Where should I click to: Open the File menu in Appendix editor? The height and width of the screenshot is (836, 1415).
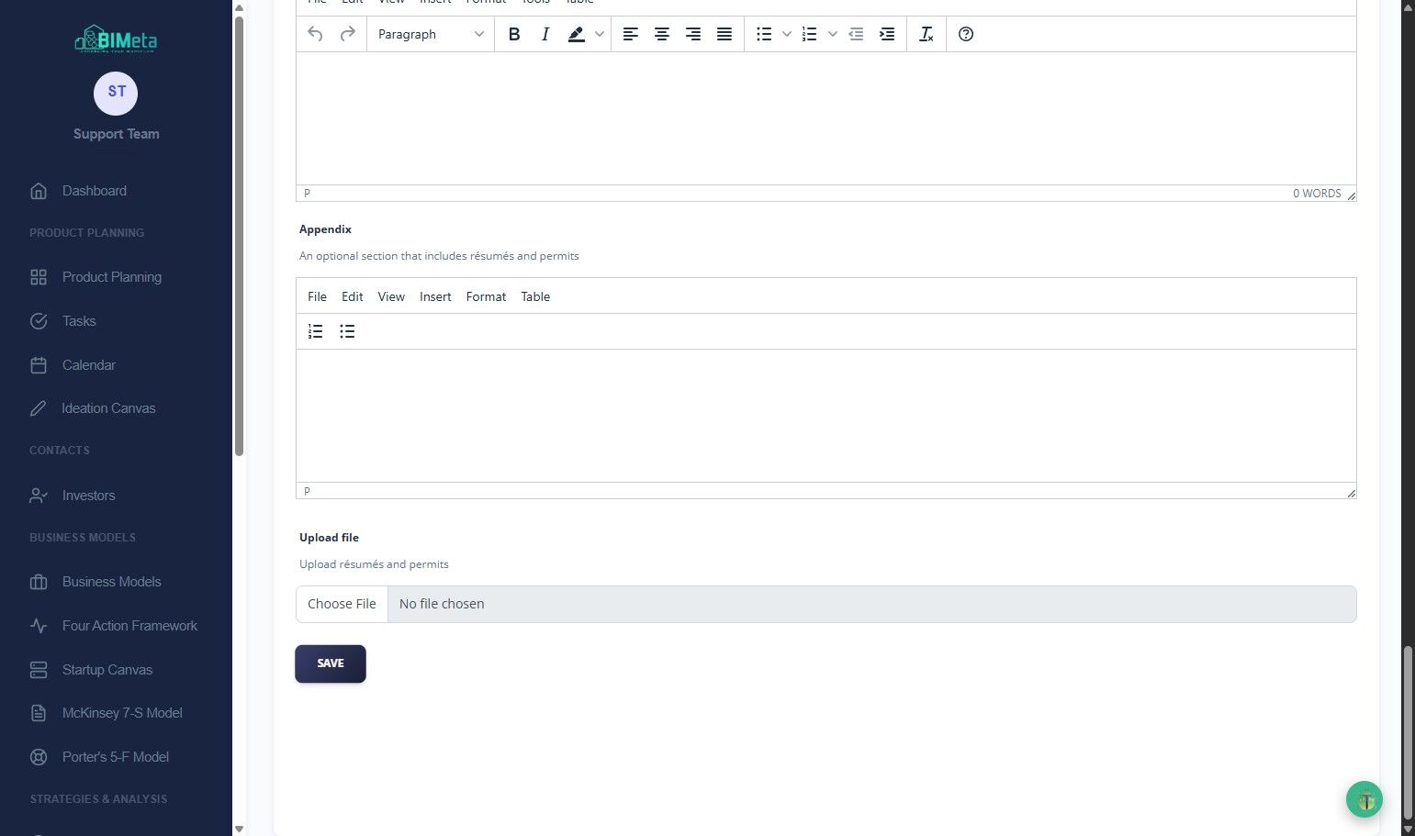click(x=317, y=296)
